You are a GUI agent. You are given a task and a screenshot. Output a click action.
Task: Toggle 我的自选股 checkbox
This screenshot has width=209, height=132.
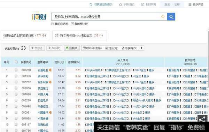click(53, 24)
